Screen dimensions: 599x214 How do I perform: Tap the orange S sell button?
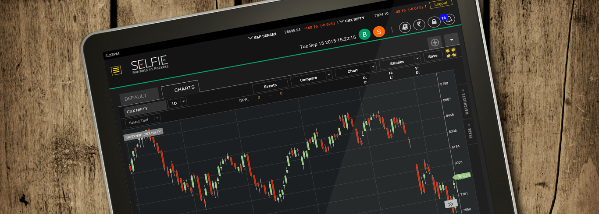coord(379,32)
